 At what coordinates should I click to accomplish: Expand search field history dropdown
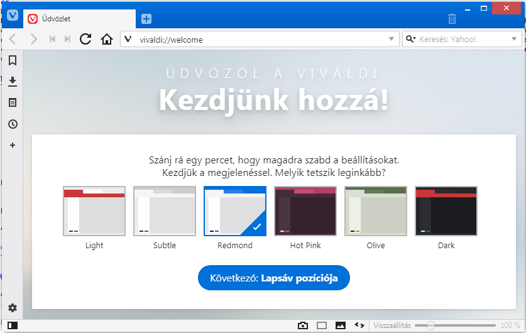pyautogui.click(x=514, y=39)
